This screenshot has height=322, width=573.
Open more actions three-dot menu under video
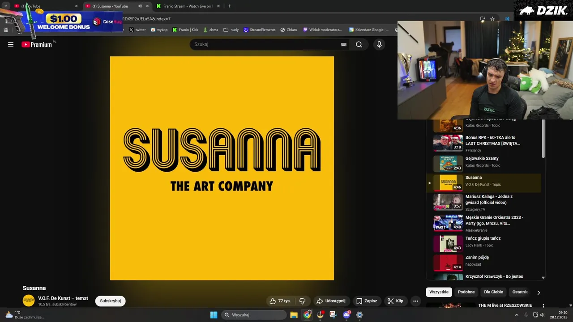415,301
